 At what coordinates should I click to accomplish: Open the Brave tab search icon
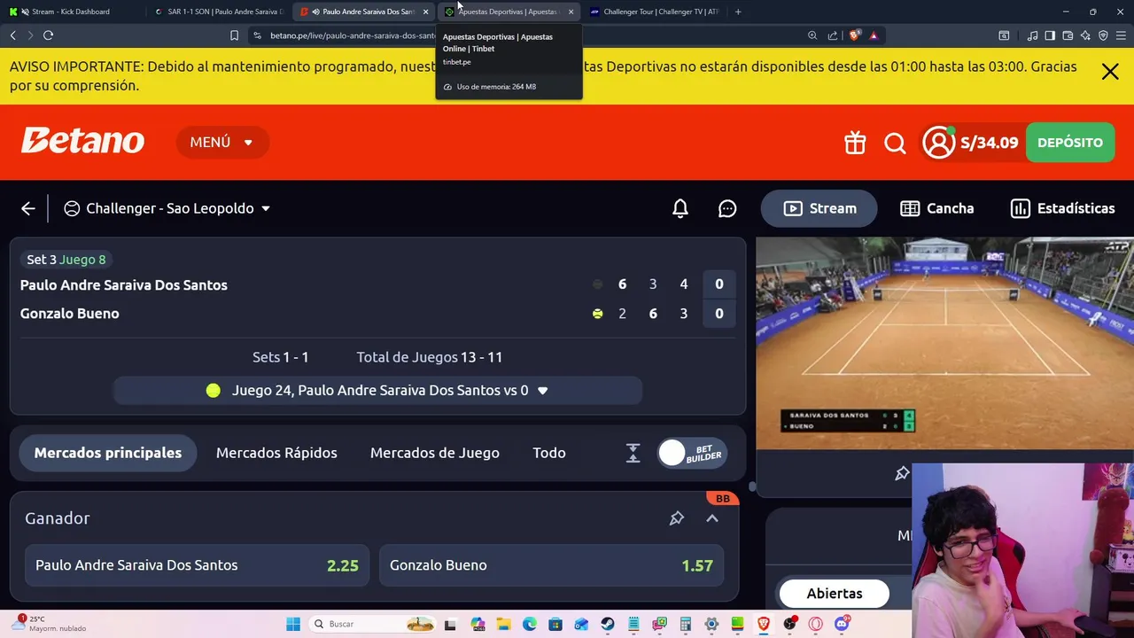coord(1004,35)
